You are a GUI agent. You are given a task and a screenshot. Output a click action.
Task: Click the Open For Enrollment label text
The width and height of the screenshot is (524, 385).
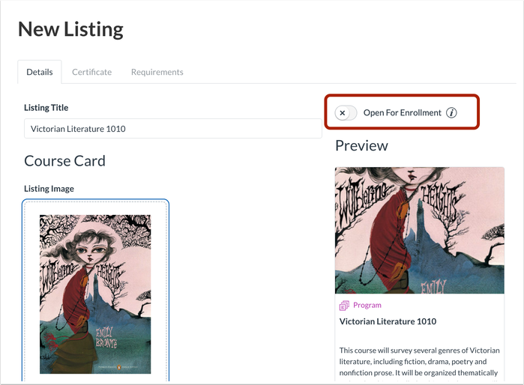(402, 113)
